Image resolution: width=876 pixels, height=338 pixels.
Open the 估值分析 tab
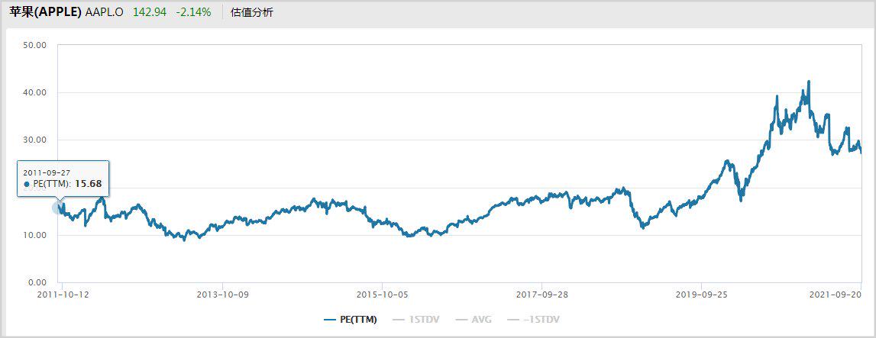click(x=252, y=12)
